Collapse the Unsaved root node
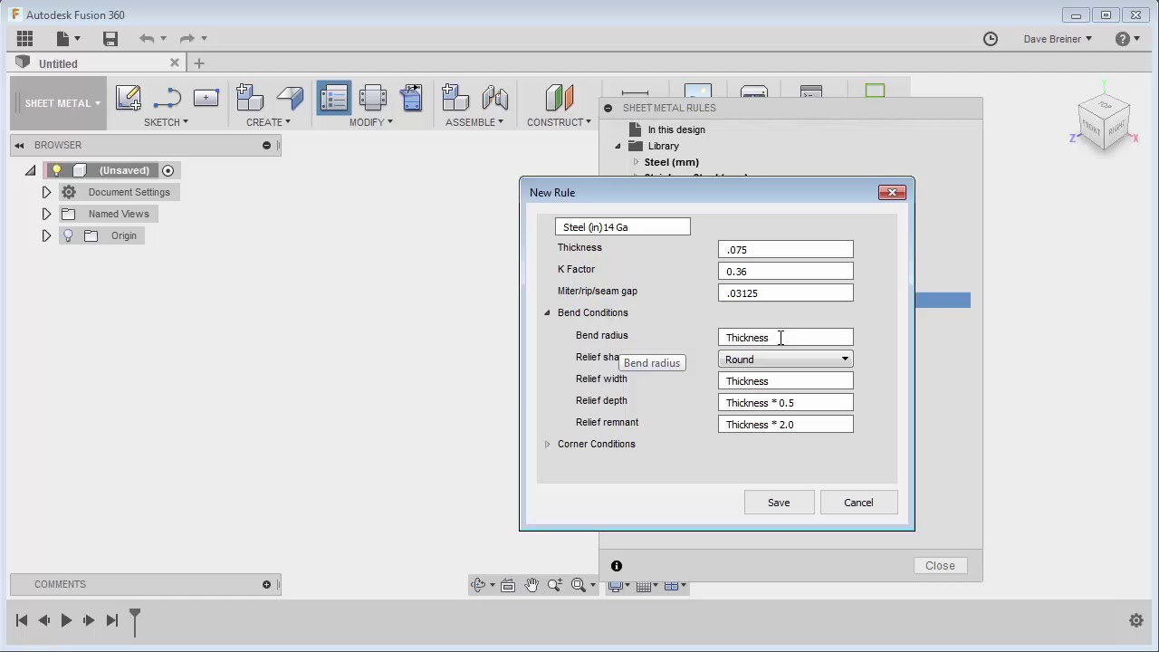This screenshot has width=1159, height=652. (31, 170)
